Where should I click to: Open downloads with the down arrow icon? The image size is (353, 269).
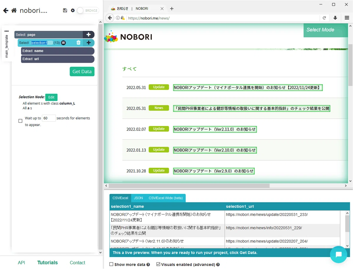click(x=335, y=18)
